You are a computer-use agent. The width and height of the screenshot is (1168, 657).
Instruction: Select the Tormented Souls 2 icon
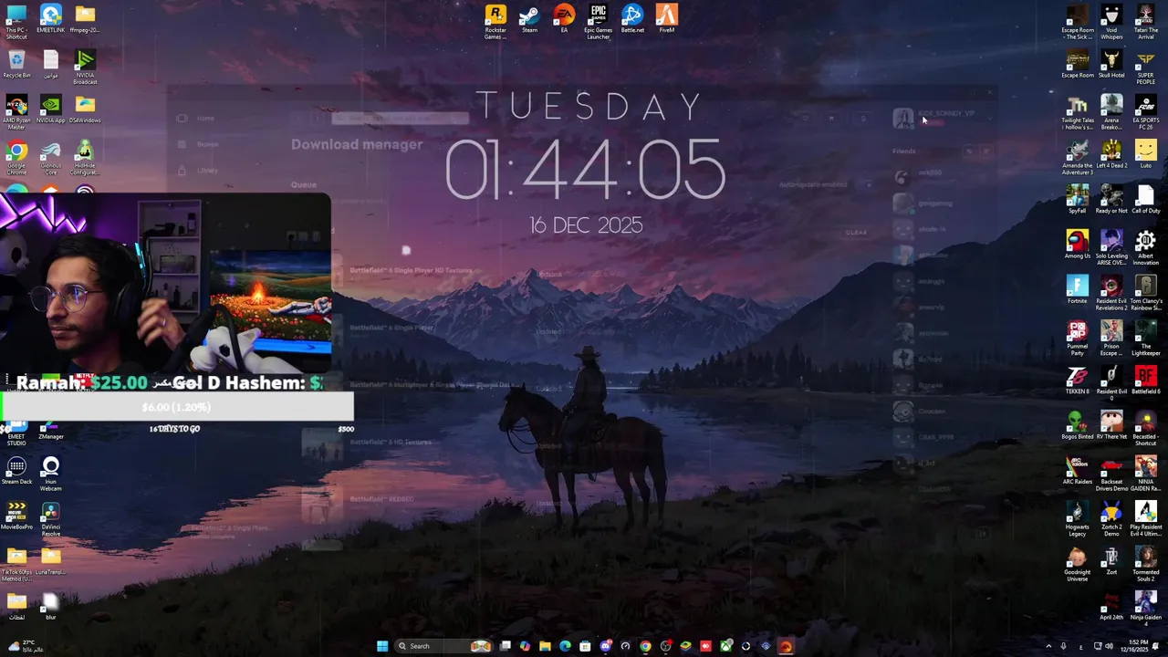(x=1145, y=565)
